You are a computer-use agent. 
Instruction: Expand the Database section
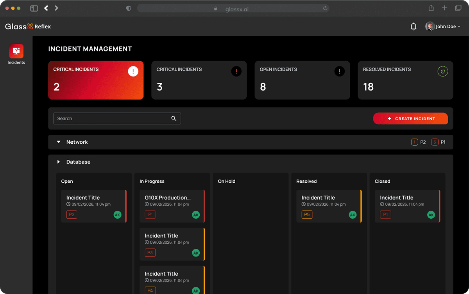(58, 162)
